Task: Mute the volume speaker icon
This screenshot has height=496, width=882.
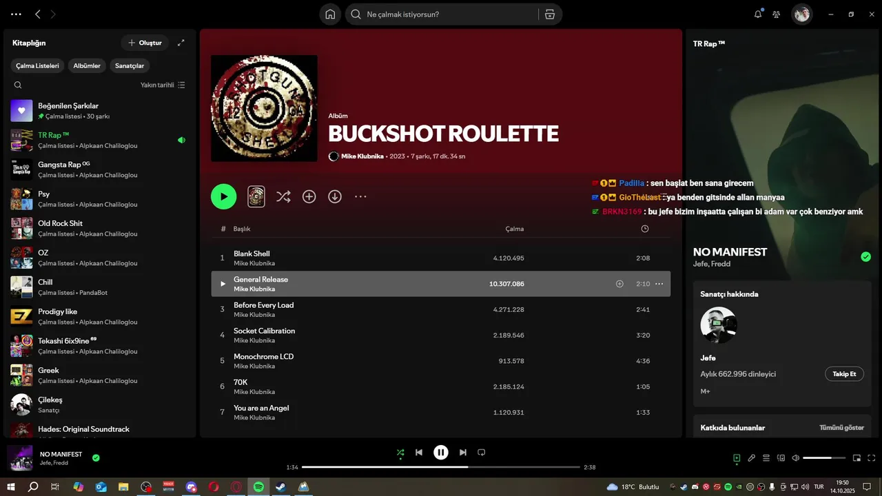Action: 796,458
